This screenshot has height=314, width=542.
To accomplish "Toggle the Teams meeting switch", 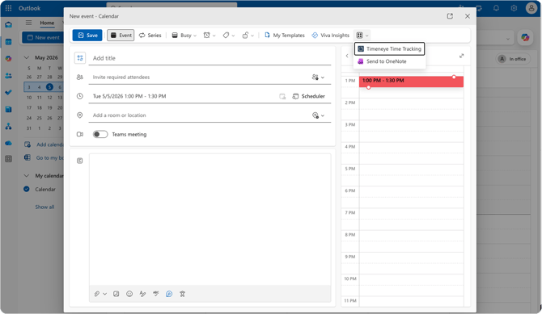I will (x=100, y=134).
